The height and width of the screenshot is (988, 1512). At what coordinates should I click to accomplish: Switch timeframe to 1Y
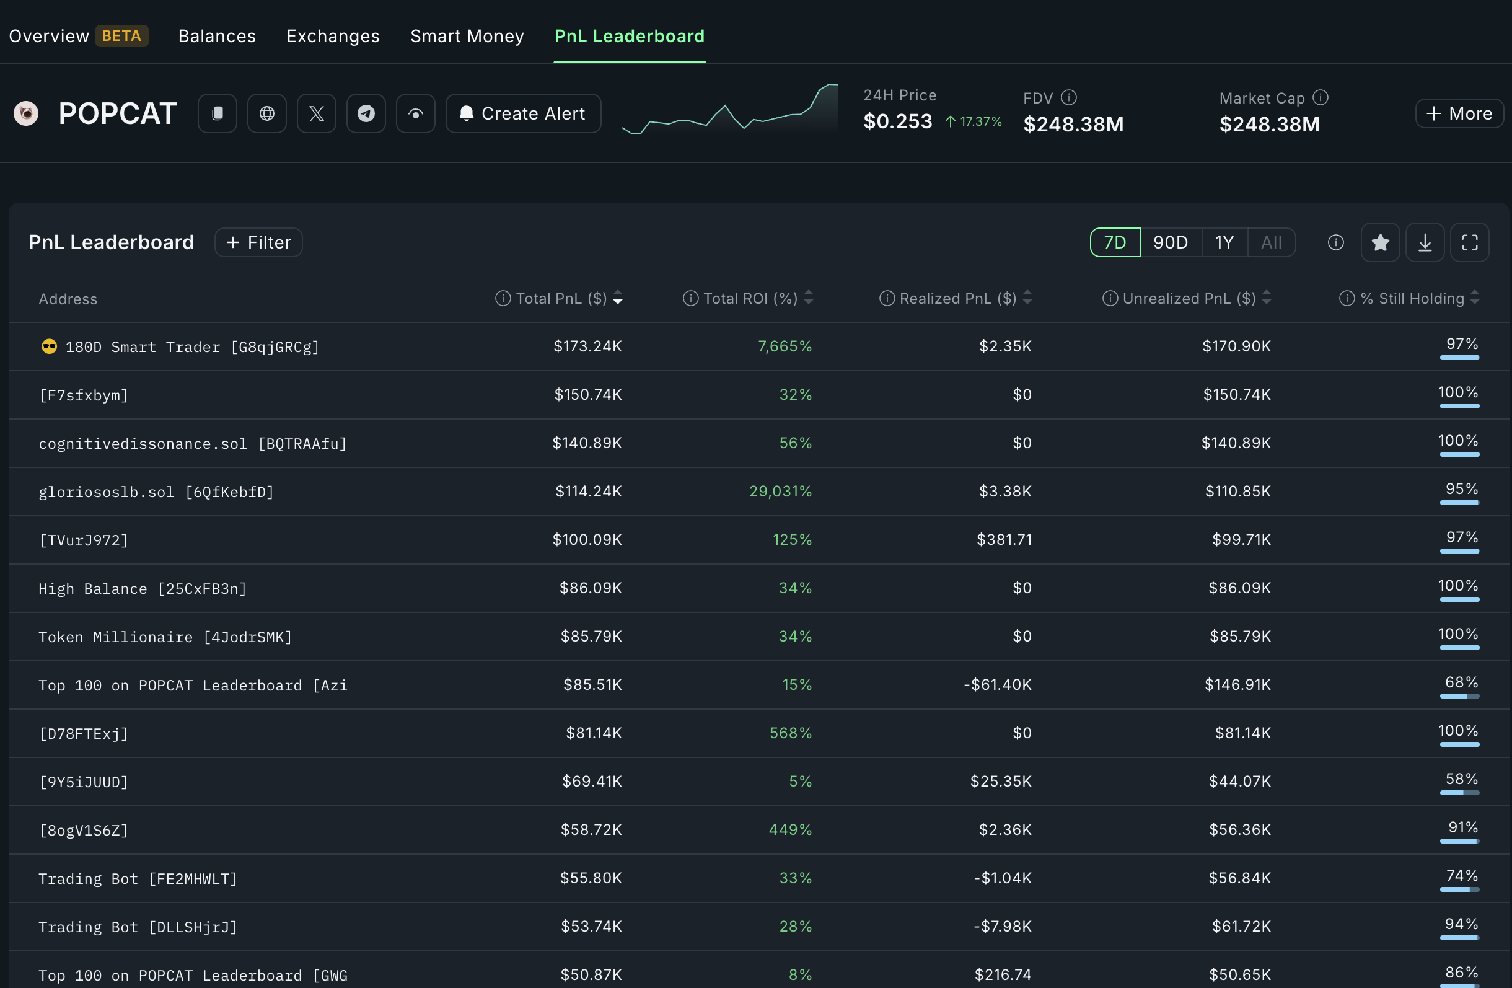[x=1224, y=243]
